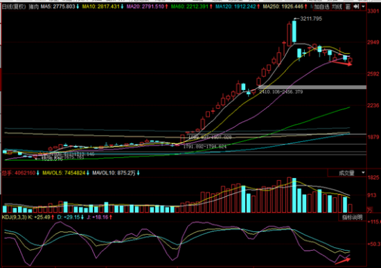Select the 日线(复权) period label

(x=14, y=6)
